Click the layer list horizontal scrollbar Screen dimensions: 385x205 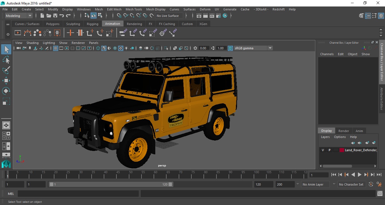337,166
